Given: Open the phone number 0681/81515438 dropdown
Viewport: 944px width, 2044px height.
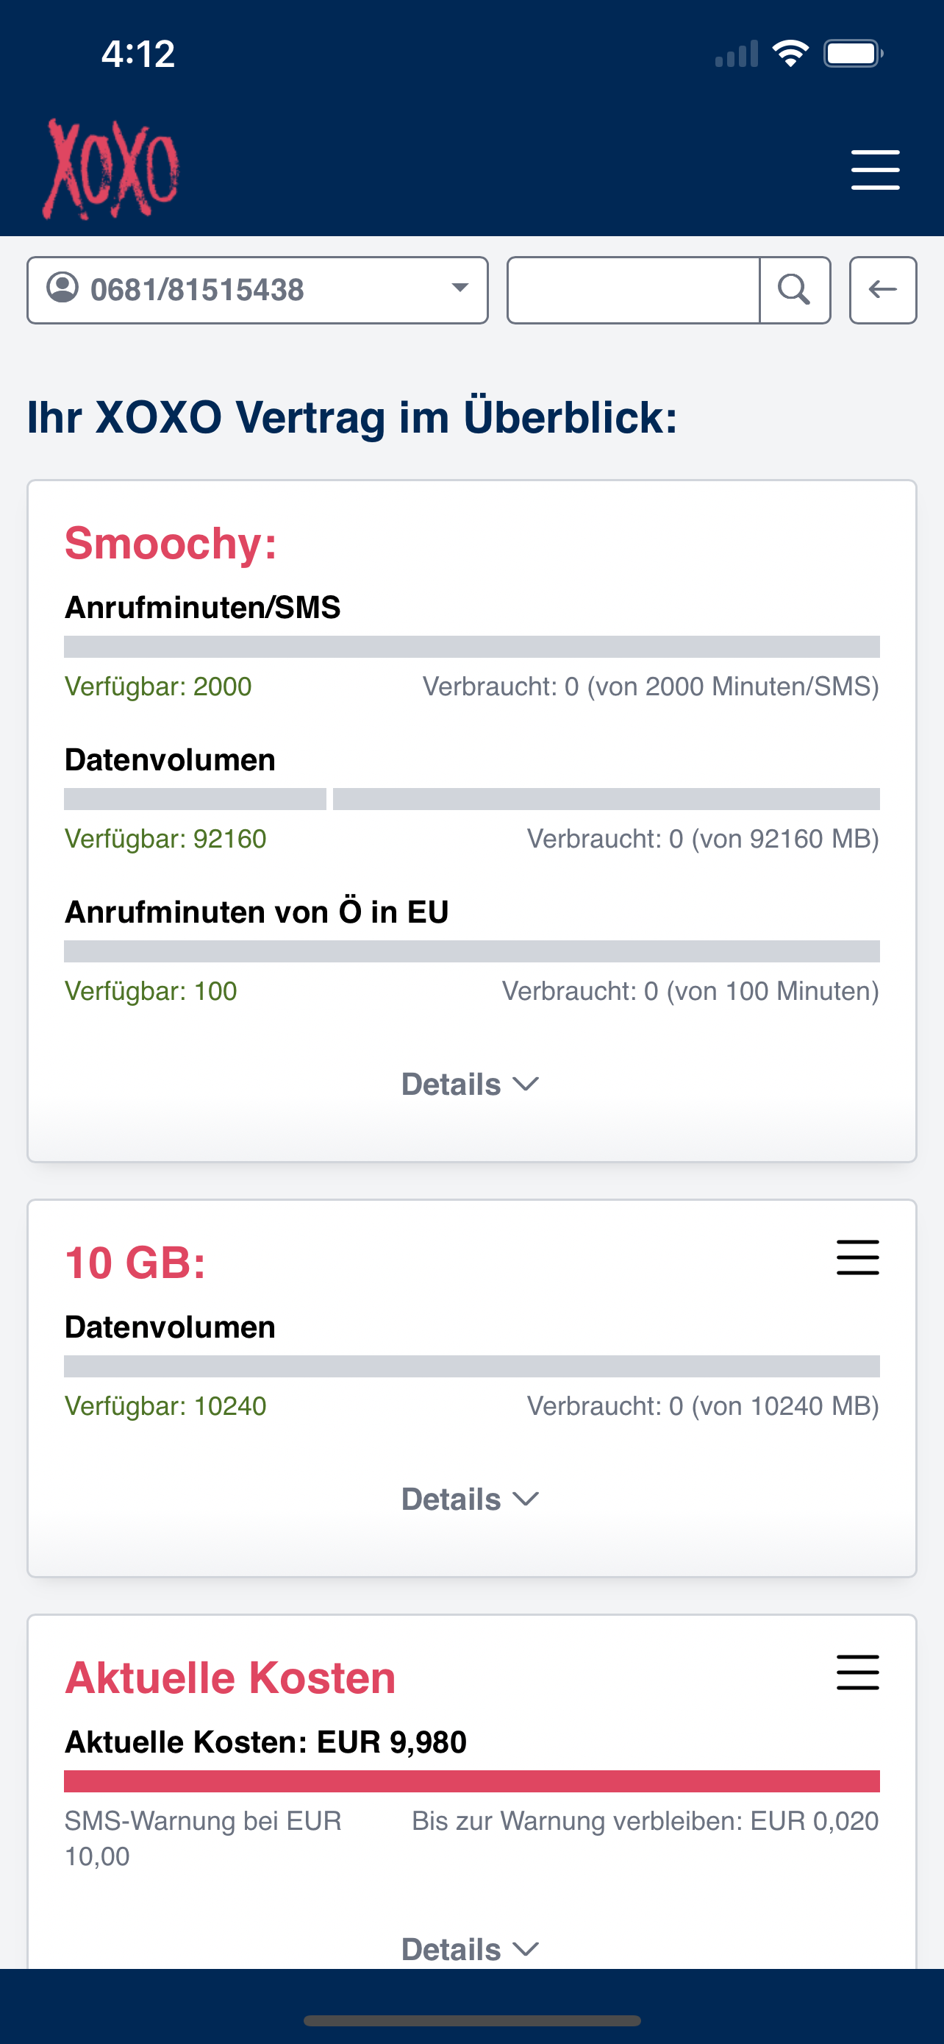Looking at the screenshot, I should click(257, 291).
